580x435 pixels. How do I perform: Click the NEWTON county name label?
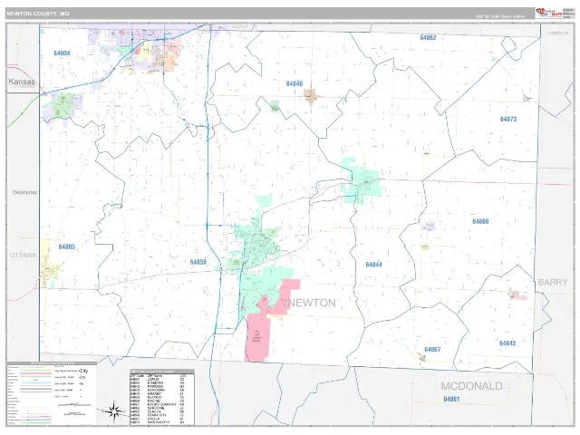point(312,303)
